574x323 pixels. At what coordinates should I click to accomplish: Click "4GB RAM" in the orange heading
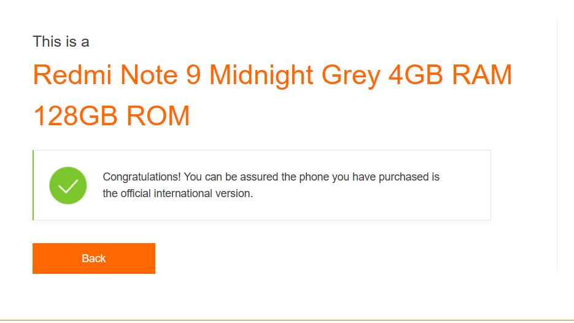450,75
